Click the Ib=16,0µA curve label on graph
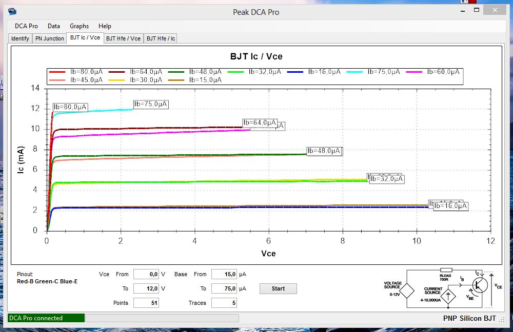 (x=450, y=206)
